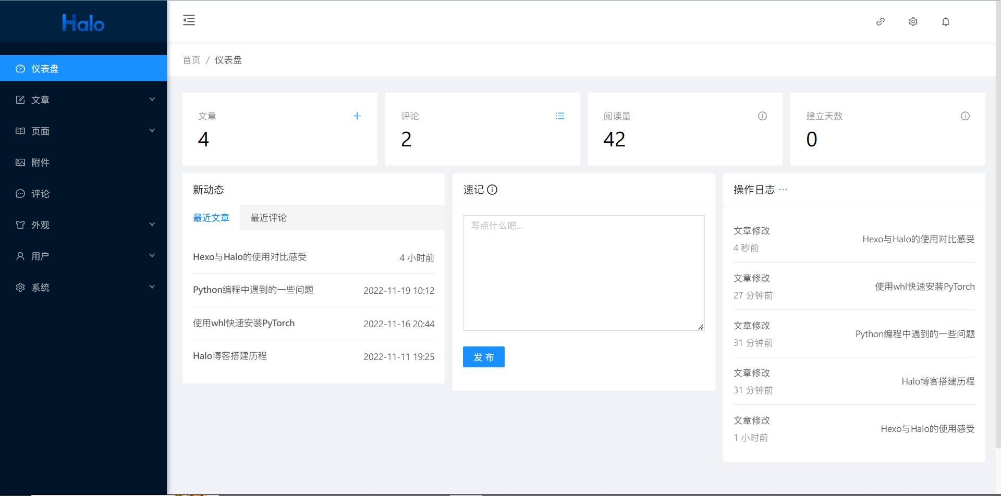Viewport: 1001px width, 496px height.
Task: Click the picture icon beside 附件
Action: pos(20,163)
